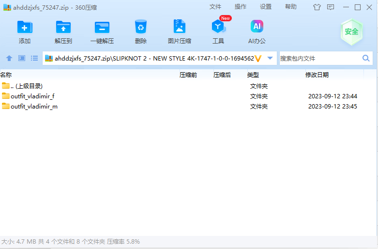
Task: Expand the path history dropdown arrow
Action: click(270, 58)
